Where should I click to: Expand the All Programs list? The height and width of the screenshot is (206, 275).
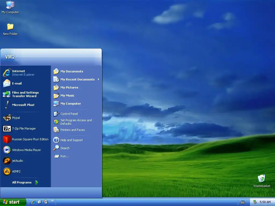coord(26,182)
